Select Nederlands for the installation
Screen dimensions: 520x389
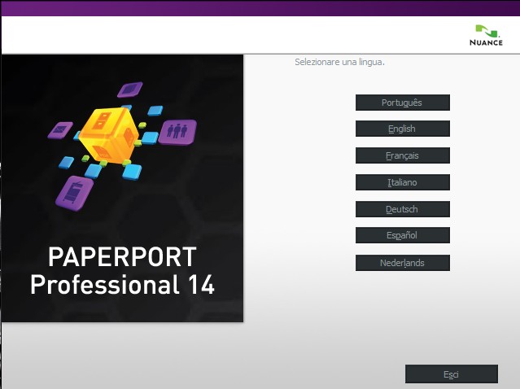point(403,263)
